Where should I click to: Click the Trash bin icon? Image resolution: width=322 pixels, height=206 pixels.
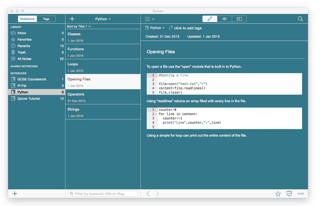[x=13, y=52]
